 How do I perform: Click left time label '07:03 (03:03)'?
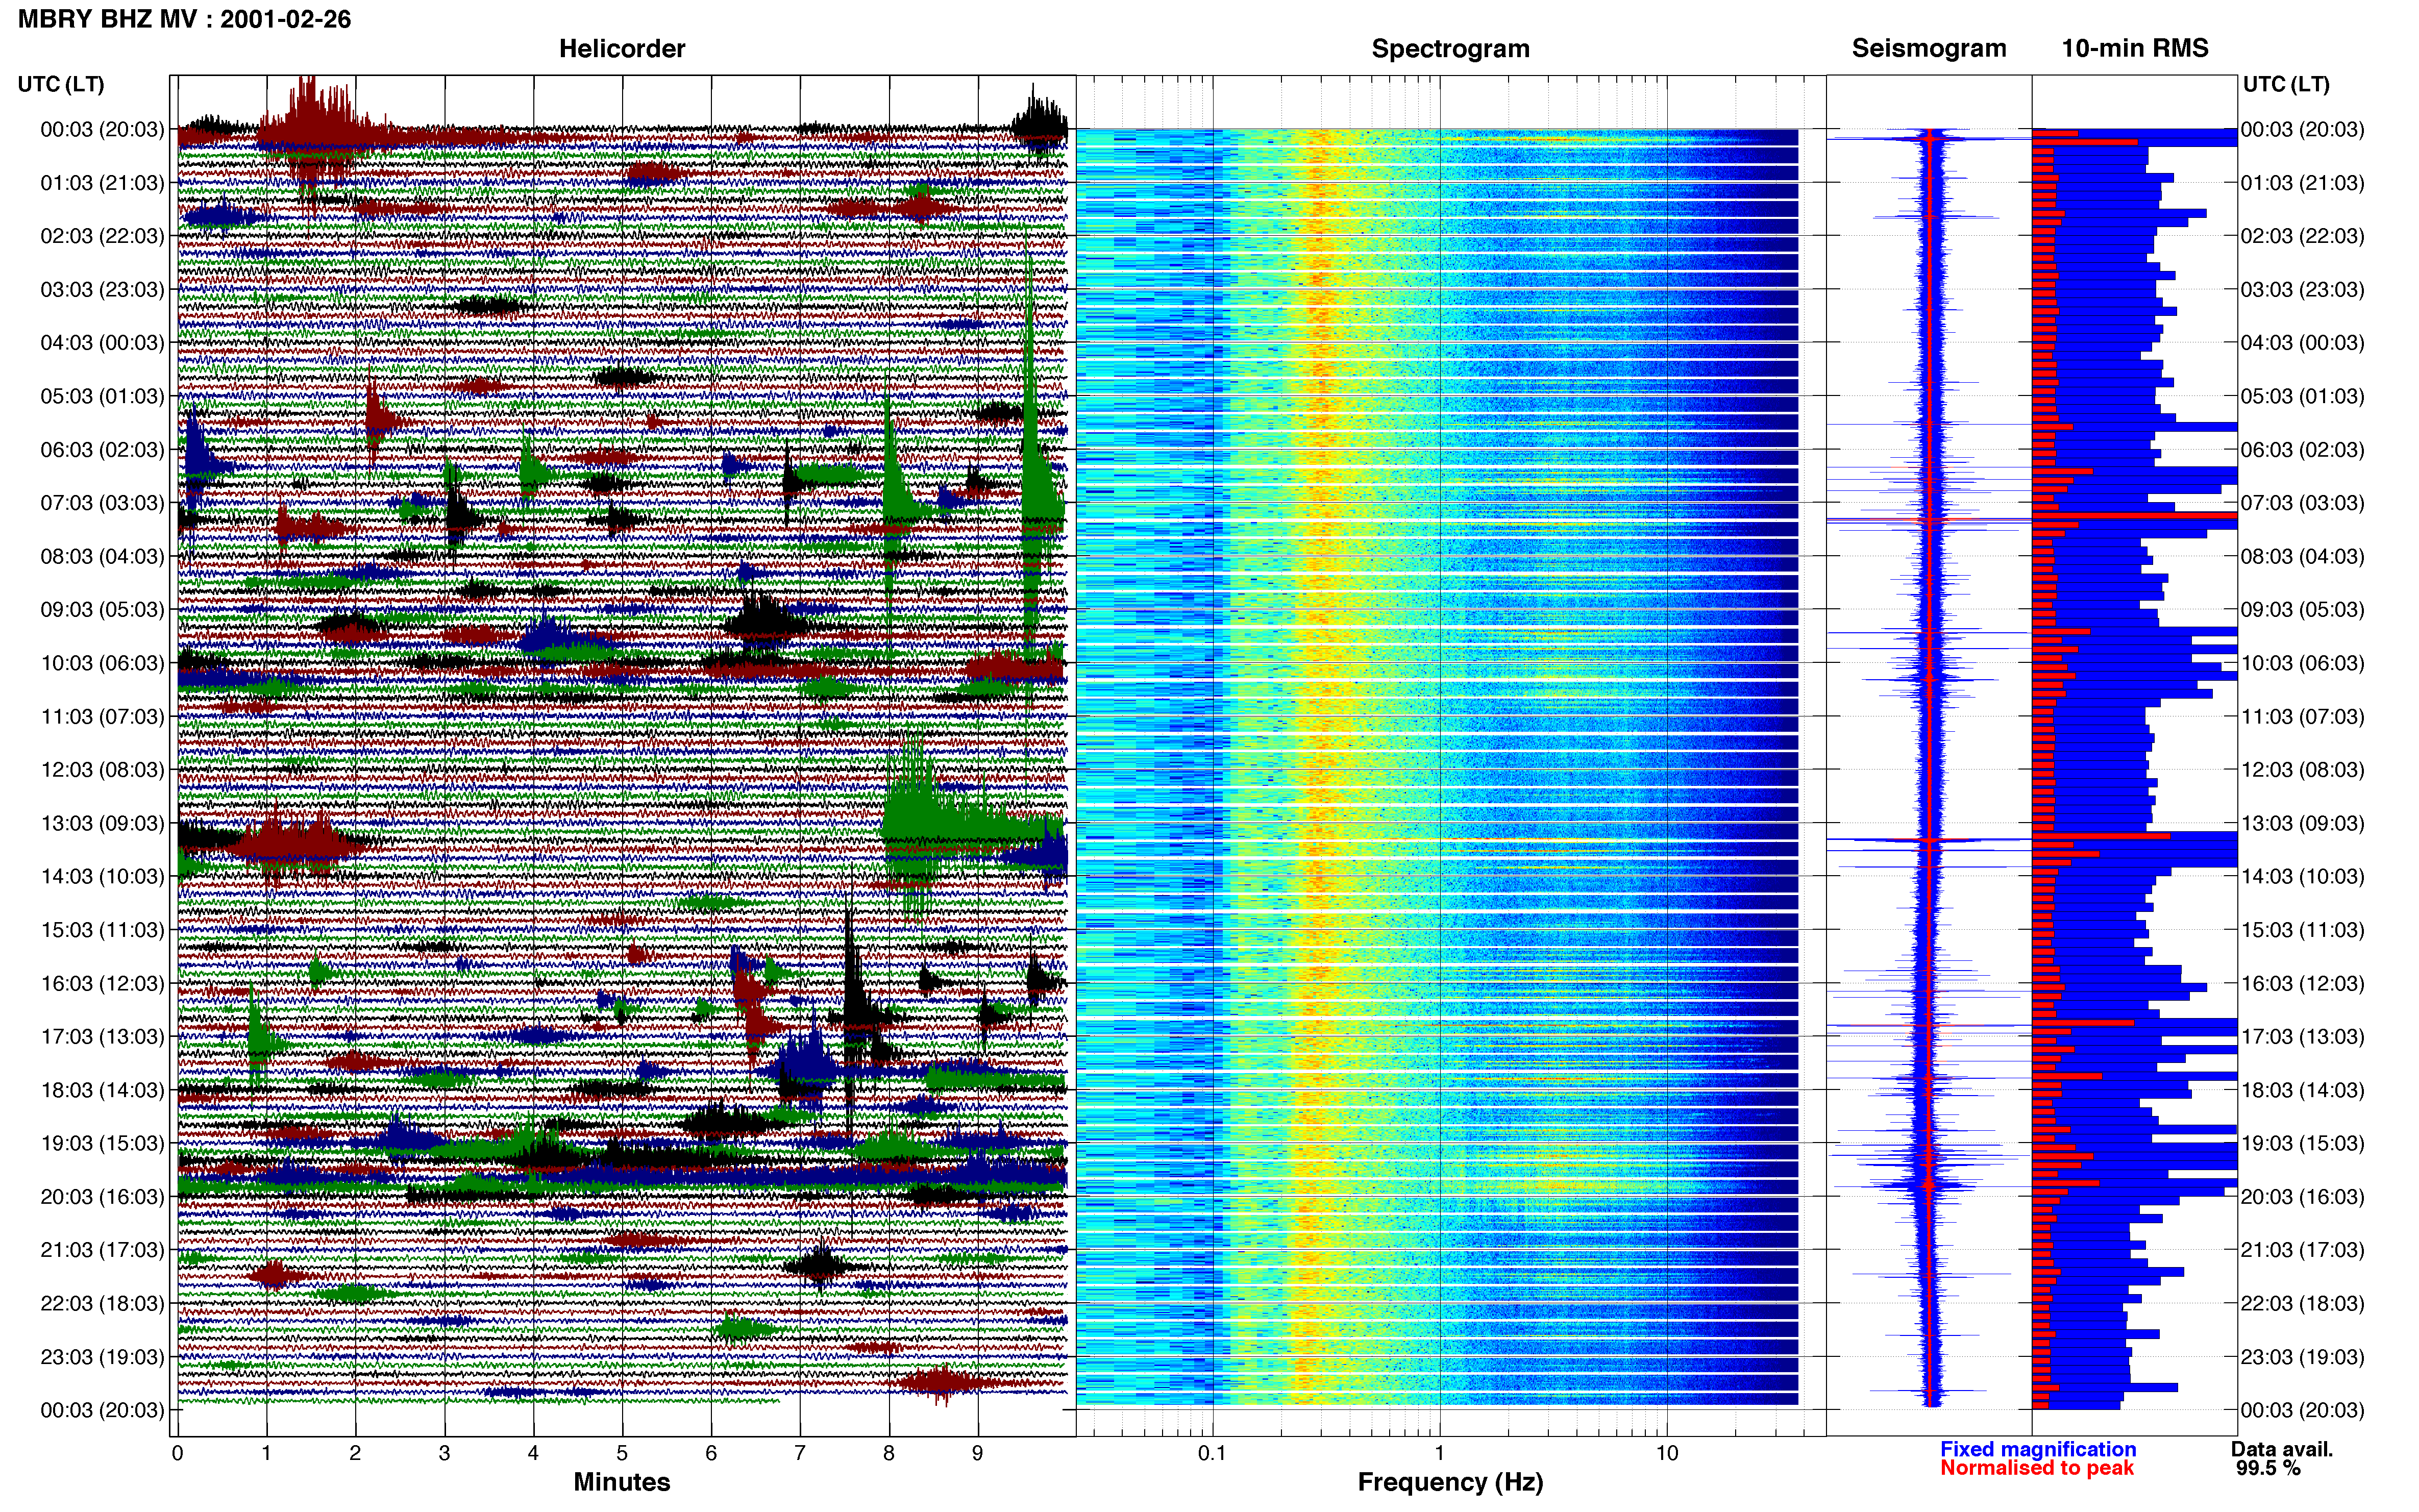pyautogui.click(x=102, y=503)
